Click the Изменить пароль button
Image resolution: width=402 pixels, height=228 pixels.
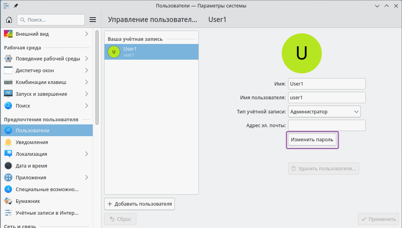point(312,140)
